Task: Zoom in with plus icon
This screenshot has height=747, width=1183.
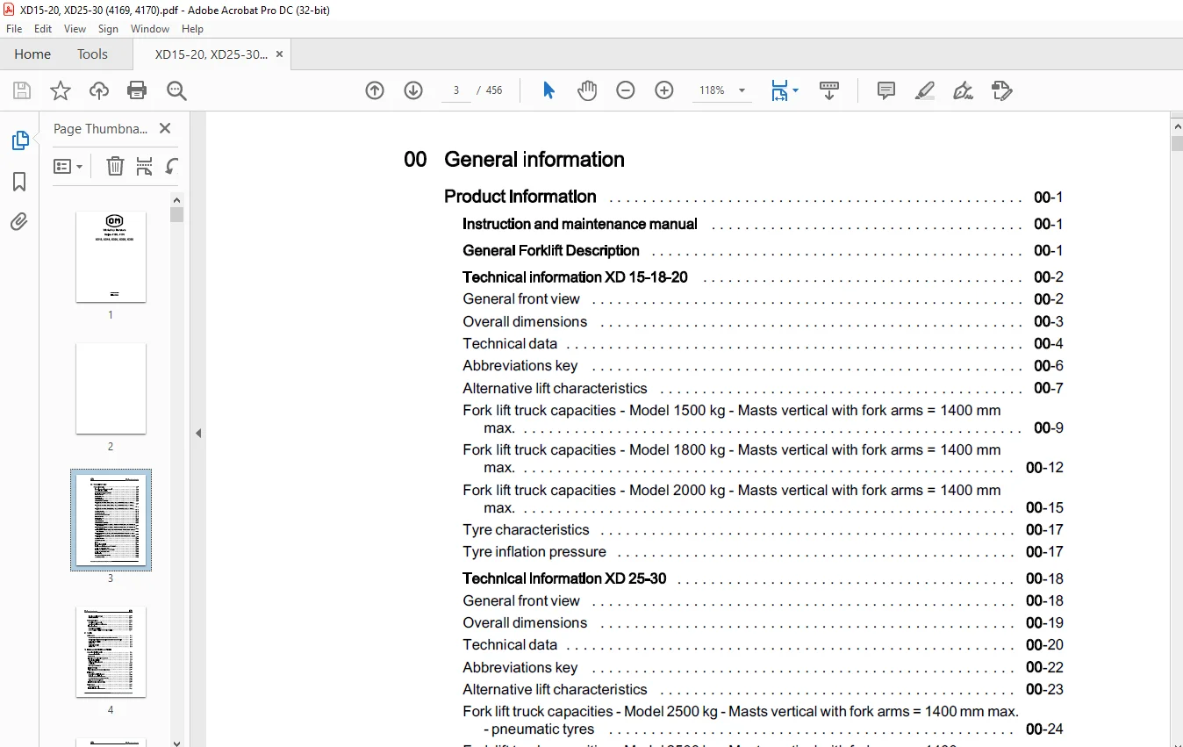Action: [664, 90]
